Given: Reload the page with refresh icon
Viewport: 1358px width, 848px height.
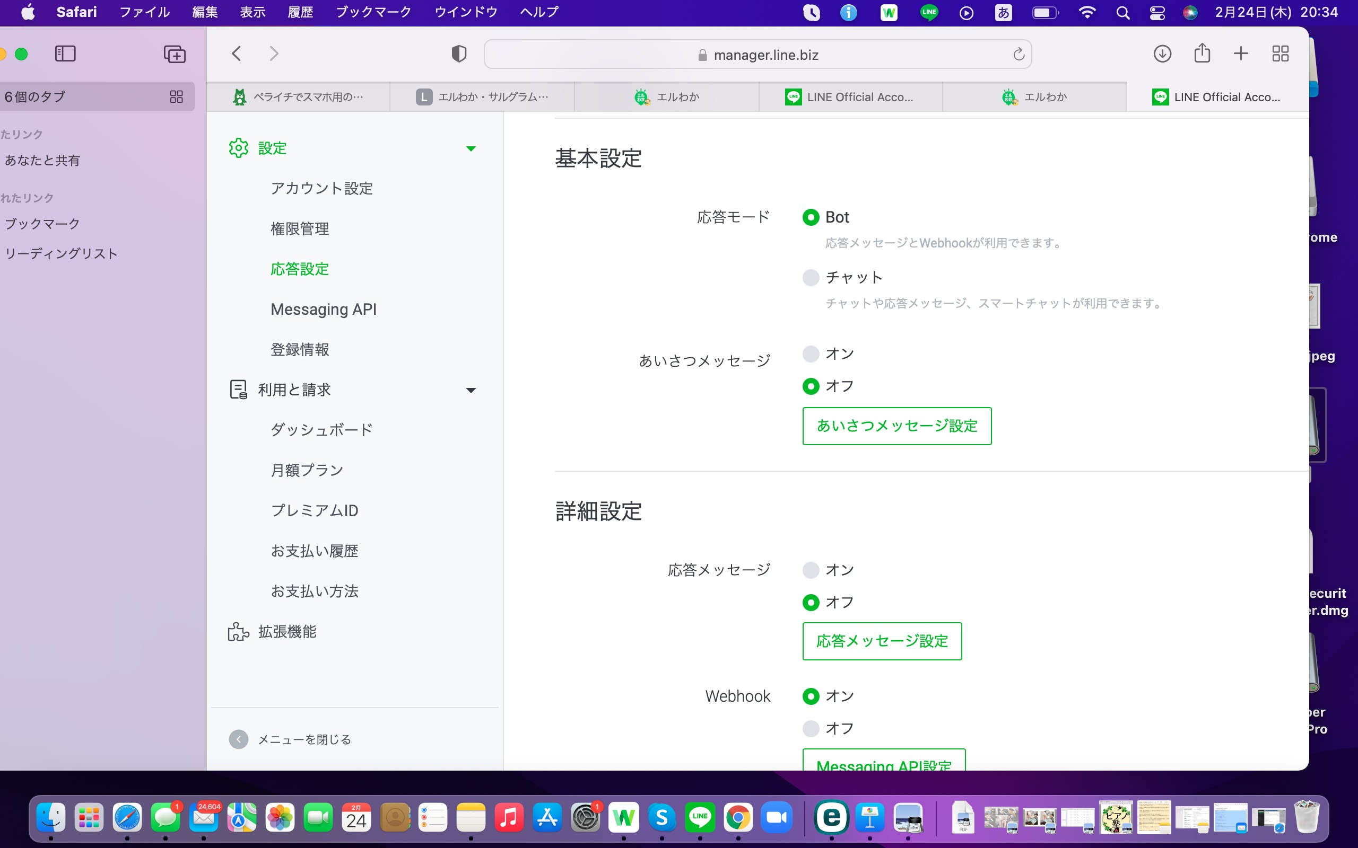Looking at the screenshot, I should pos(1019,55).
